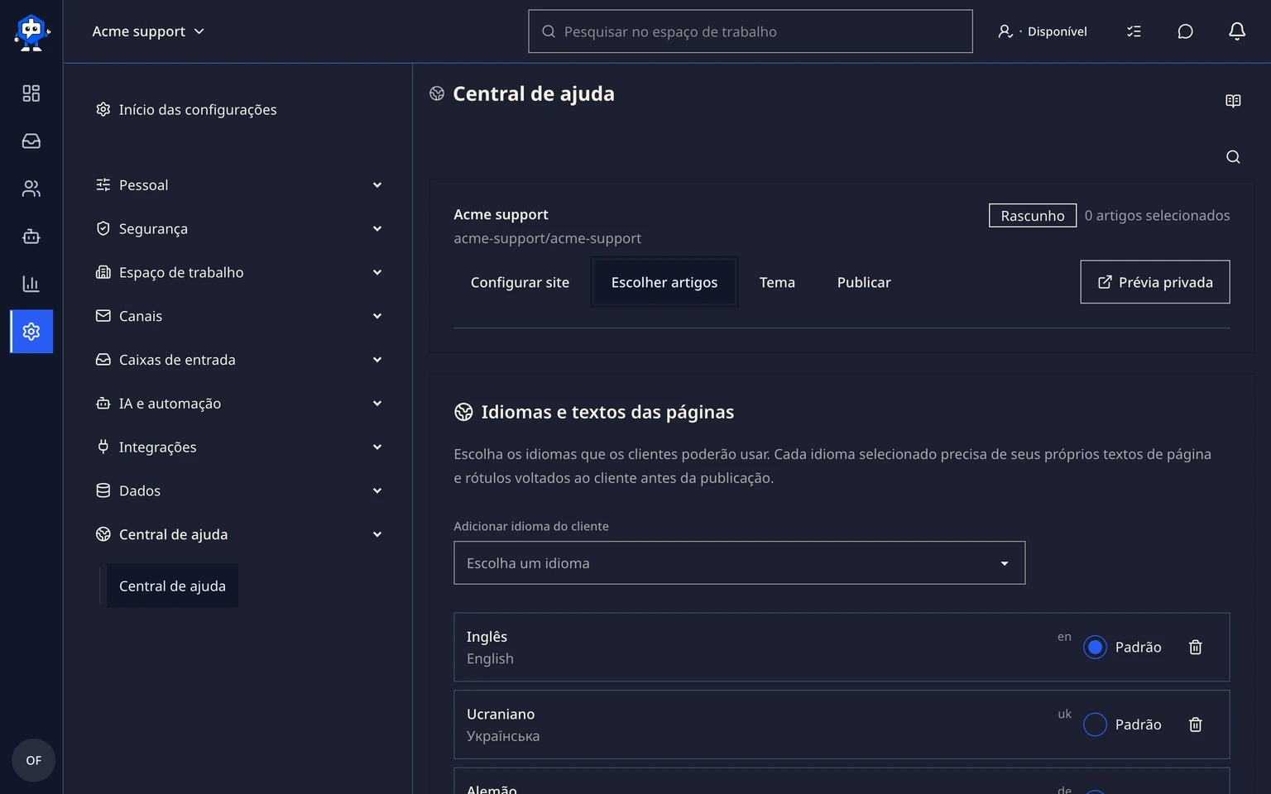The image size is (1271, 794).
Task: Switch to the Publicar tab
Action: pyautogui.click(x=864, y=282)
